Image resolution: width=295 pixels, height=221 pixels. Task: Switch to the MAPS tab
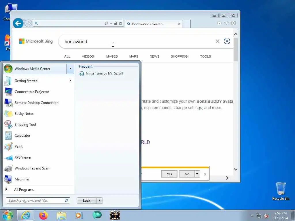pyautogui.click(x=134, y=56)
